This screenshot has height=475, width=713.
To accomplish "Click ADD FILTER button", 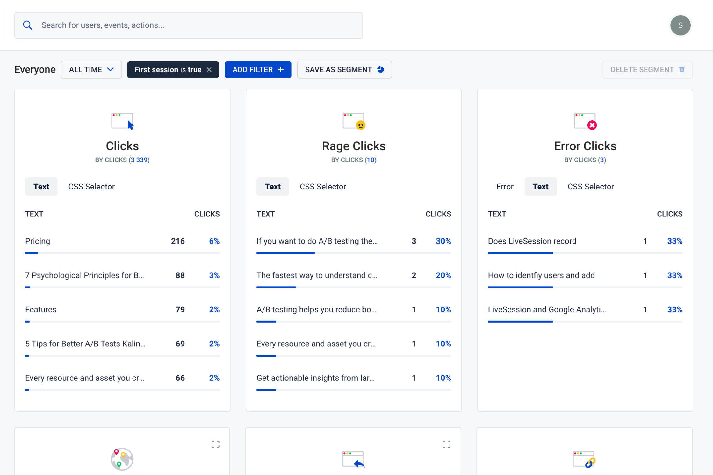I will 258,70.
